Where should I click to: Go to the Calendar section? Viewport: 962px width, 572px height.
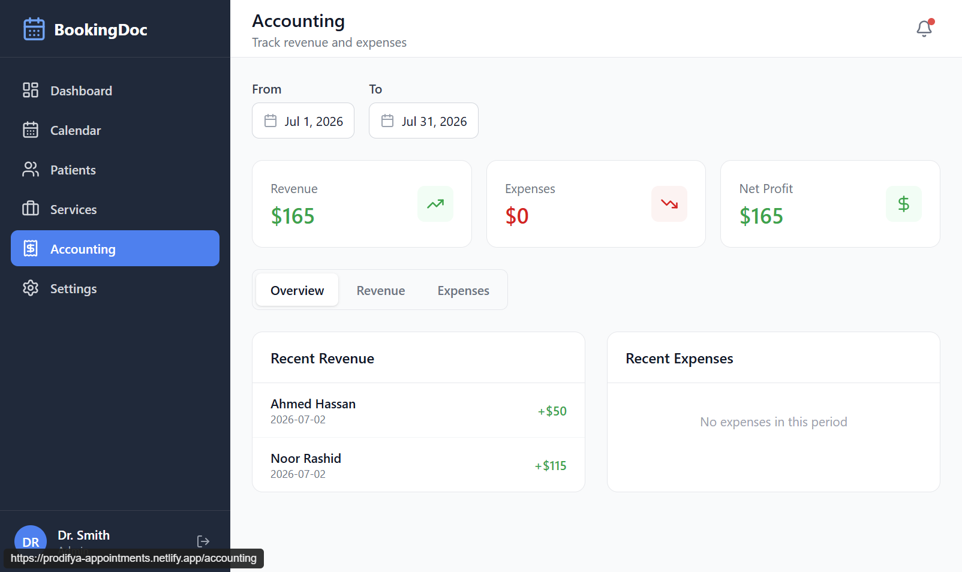[115, 130]
